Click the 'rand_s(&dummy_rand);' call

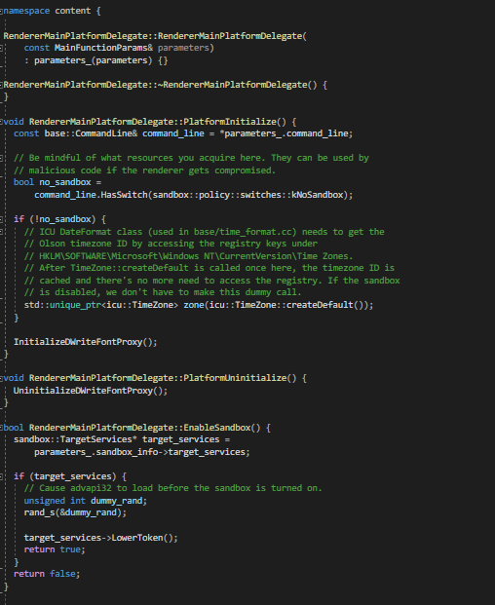tap(75, 512)
